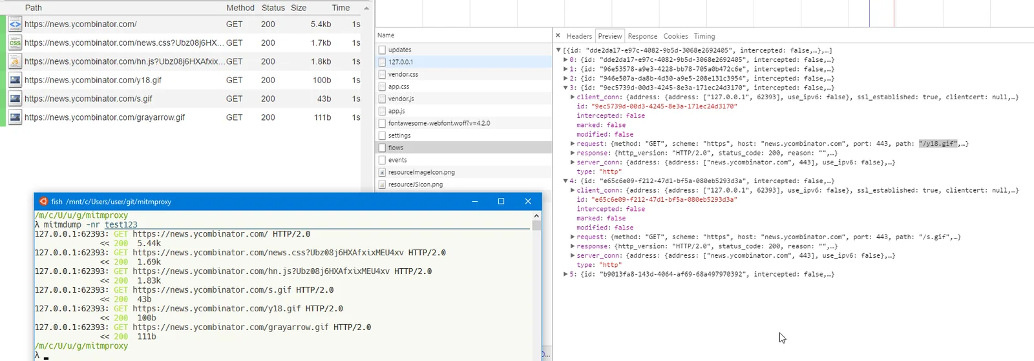Image resolution: width=1034 pixels, height=361 pixels.
Task: Click the image icon of the y18.gif flow
Action: pyautogui.click(x=15, y=81)
